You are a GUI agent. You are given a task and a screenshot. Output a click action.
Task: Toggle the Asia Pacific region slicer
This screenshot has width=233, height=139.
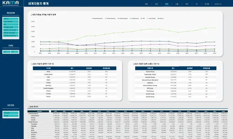pos(11,22)
